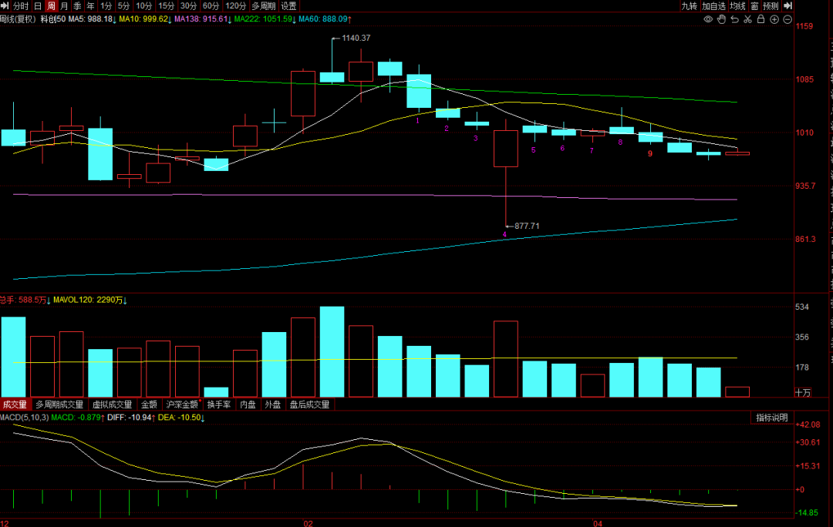
Task: Click the eye visibility icon on chart toolbar
Action: tap(708, 19)
